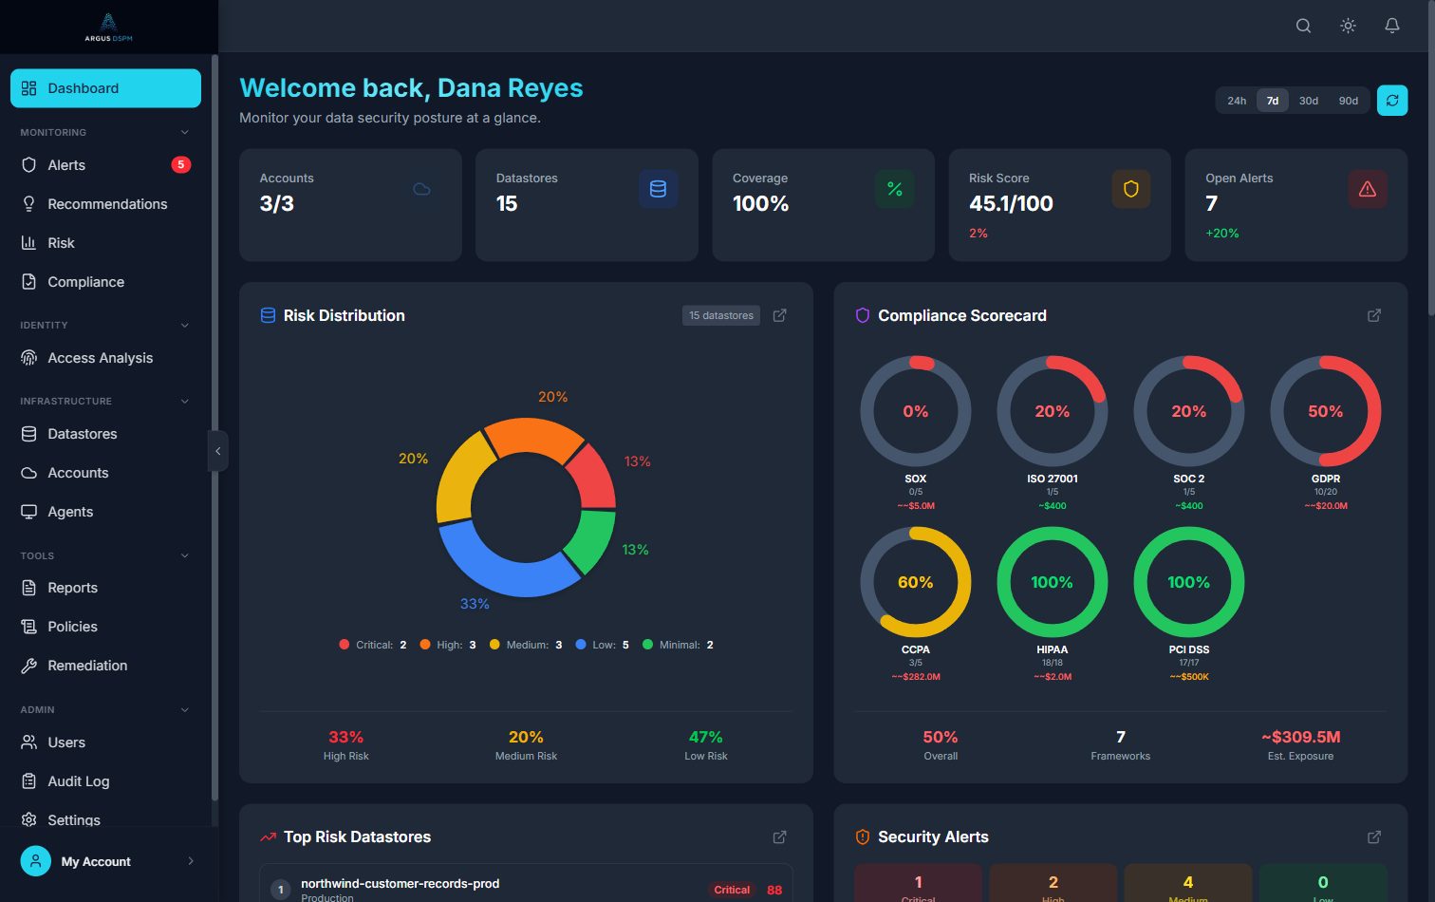Open the search icon in the top bar
Viewport: 1435px width, 902px height.
tap(1303, 26)
